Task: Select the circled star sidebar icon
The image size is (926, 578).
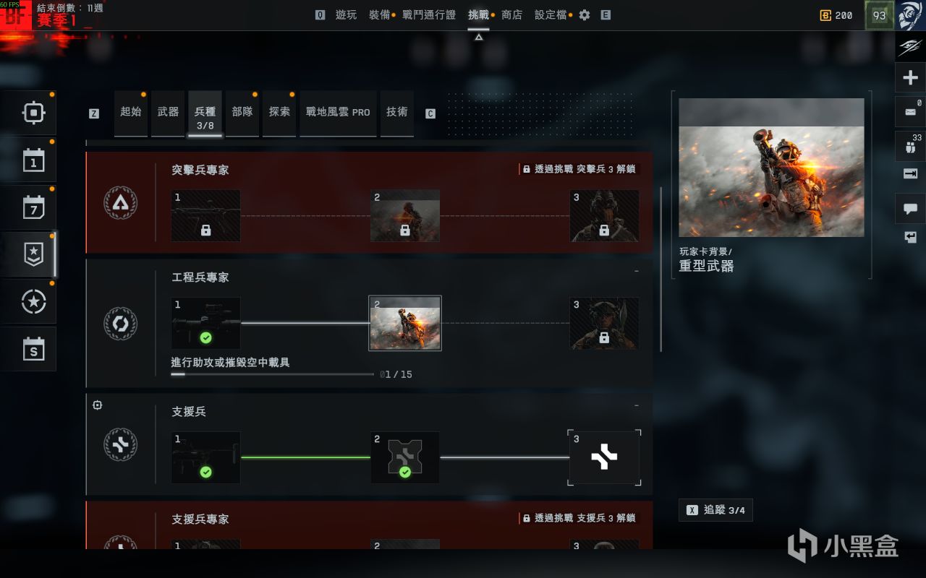Action: coord(33,302)
